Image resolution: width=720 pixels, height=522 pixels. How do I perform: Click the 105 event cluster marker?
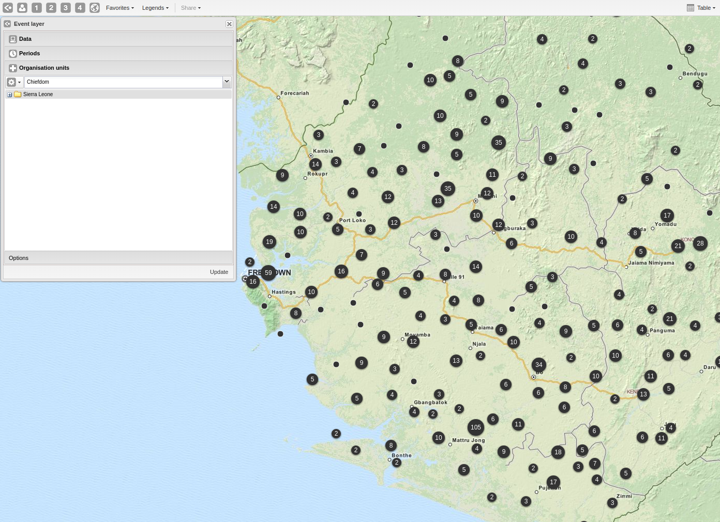[476, 427]
